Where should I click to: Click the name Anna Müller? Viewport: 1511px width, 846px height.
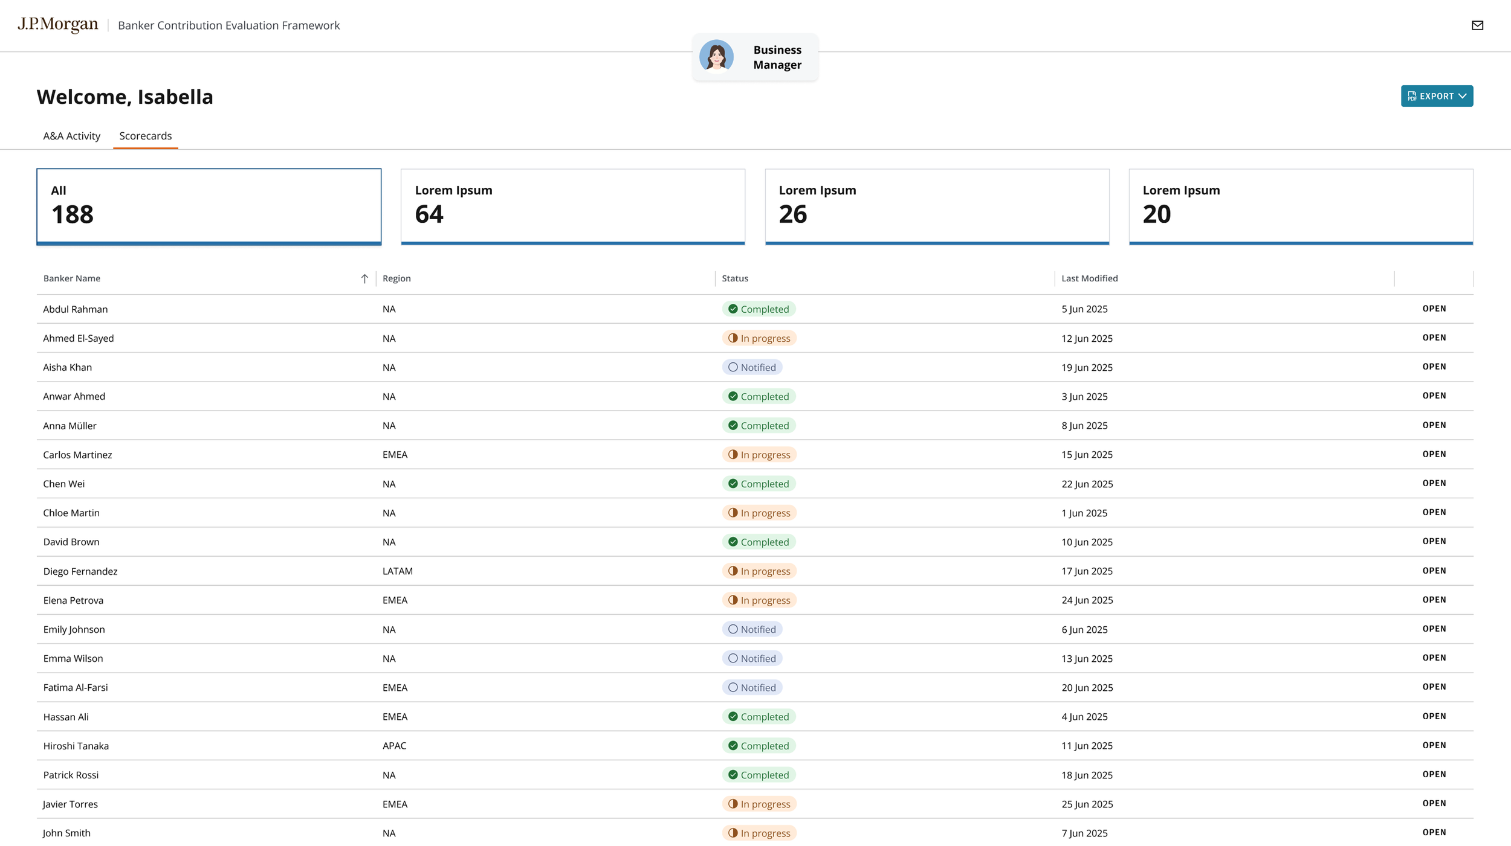(70, 426)
